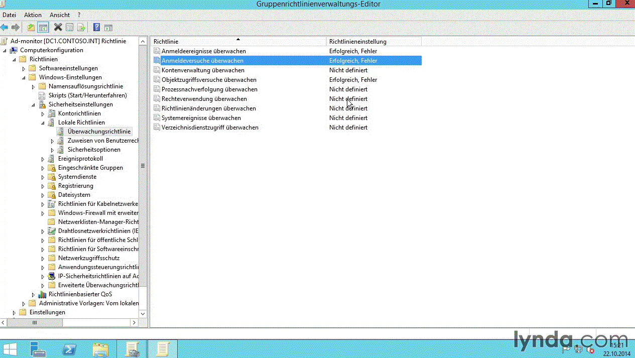Screen dimensions: 635x358
Task: Select Netzwerkzugriffsschutz tree item
Action: pyautogui.click(x=89, y=258)
